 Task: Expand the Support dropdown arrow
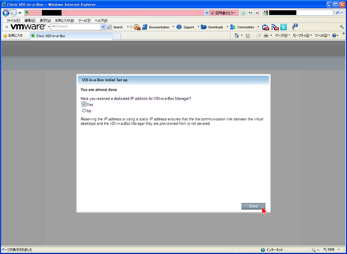(199, 27)
